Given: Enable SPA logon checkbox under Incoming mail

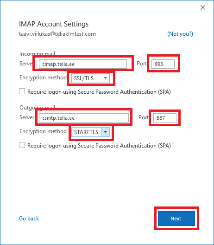Looking at the screenshot, I should [x=22, y=91].
